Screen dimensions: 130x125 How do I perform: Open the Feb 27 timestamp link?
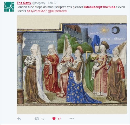52,3
